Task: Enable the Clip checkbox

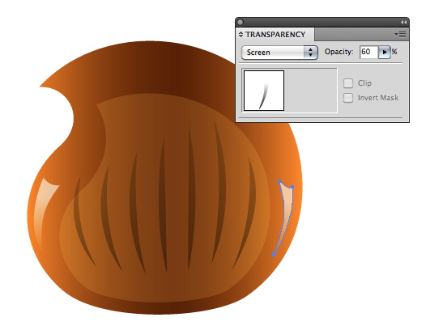Action: click(x=348, y=83)
